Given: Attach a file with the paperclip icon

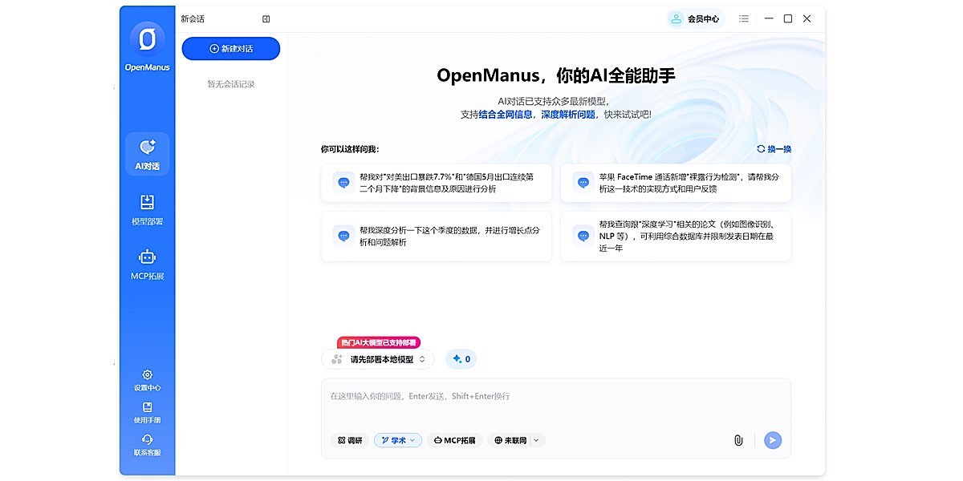Looking at the screenshot, I should tap(737, 439).
